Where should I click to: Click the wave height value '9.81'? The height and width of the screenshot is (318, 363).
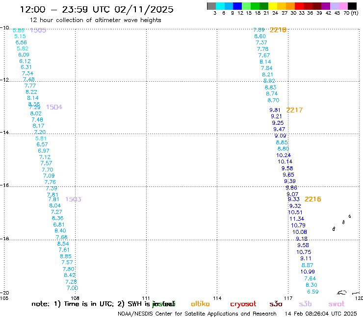tap(275, 110)
